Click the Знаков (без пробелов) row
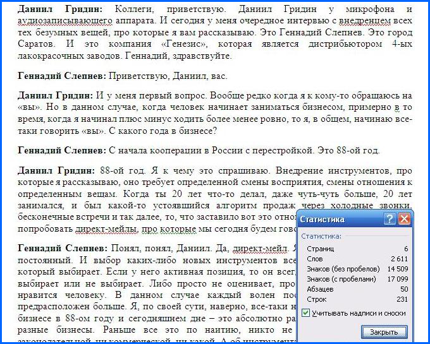The image size is (430, 344). 357,269
